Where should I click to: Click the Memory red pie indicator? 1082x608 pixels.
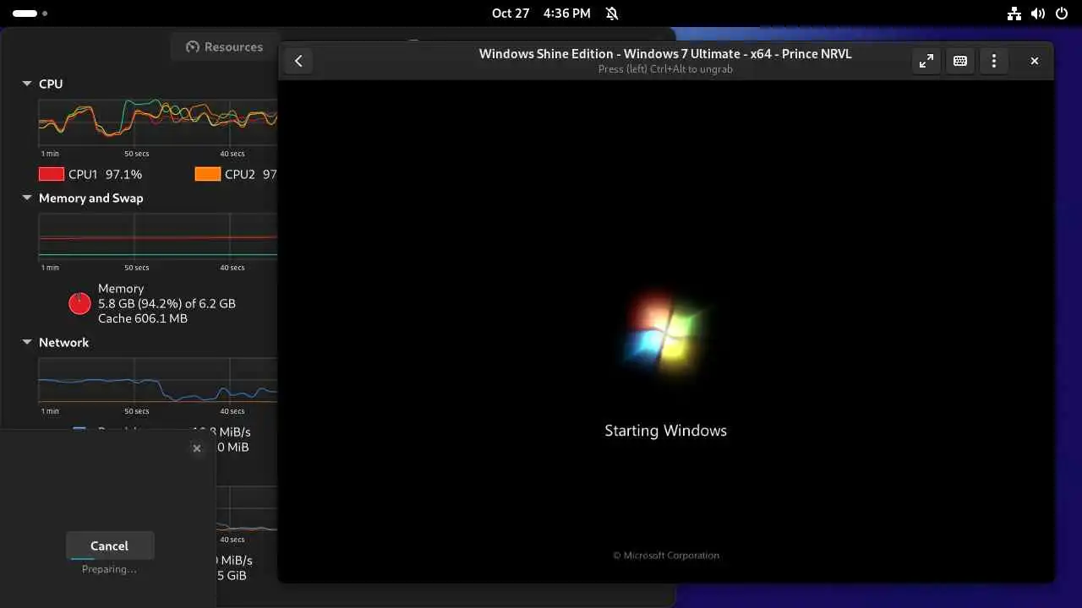79,303
